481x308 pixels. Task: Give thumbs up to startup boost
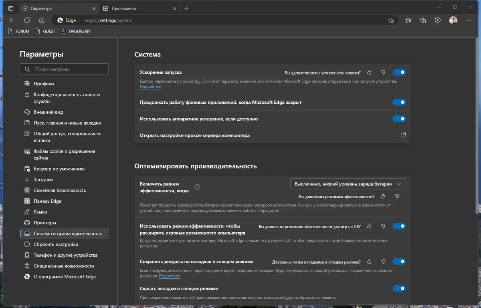(x=369, y=72)
